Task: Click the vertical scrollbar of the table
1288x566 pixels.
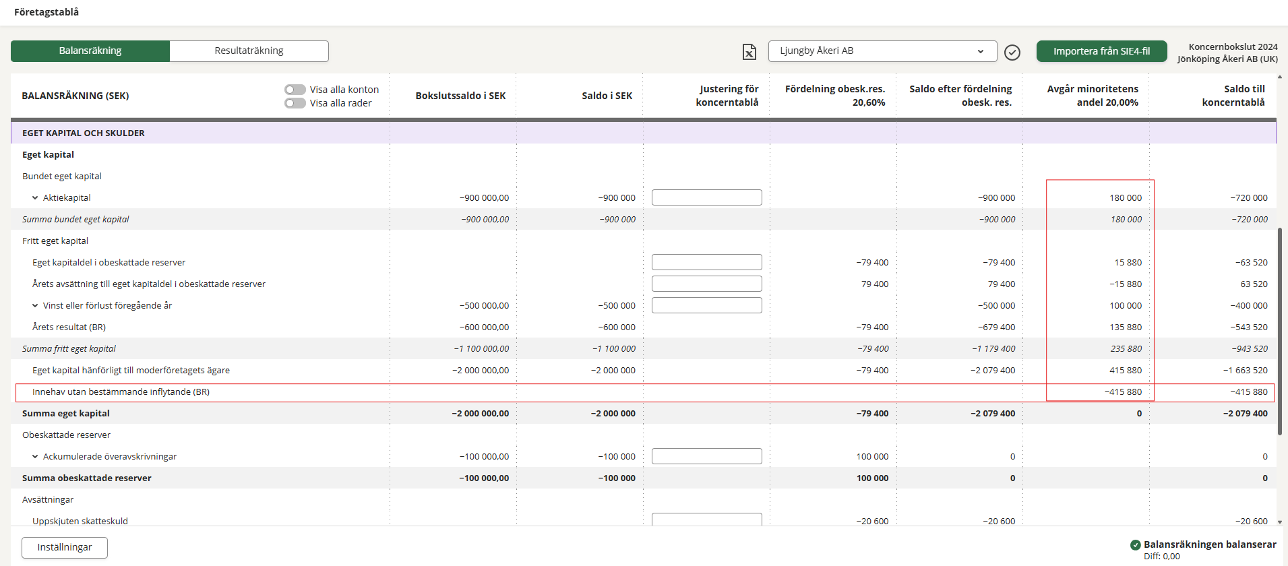Action: (1279, 330)
